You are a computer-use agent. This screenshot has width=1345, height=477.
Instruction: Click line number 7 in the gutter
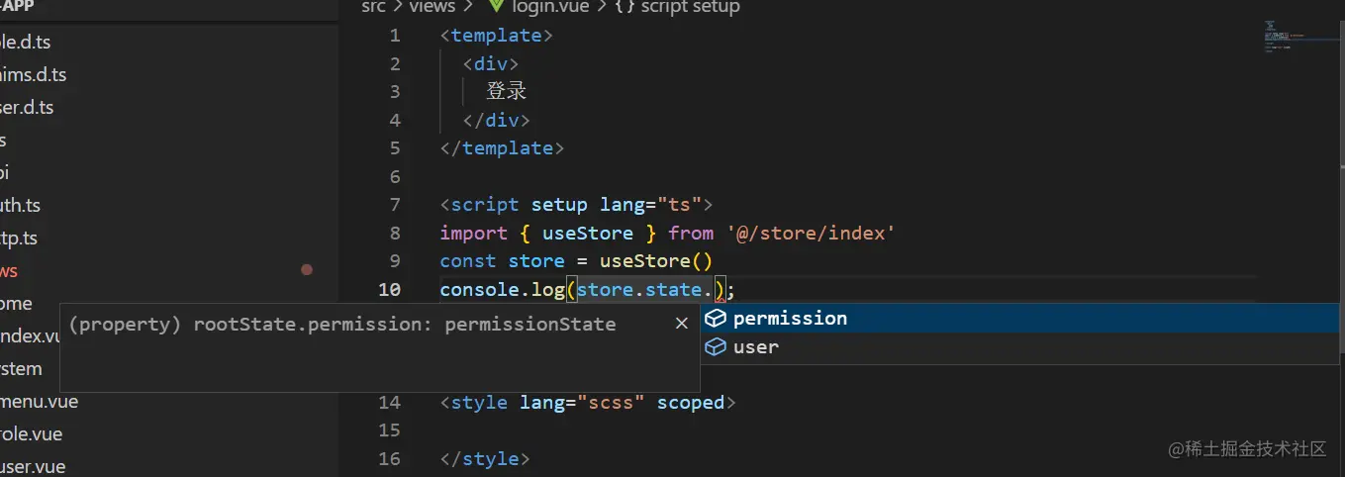(x=395, y=205)
